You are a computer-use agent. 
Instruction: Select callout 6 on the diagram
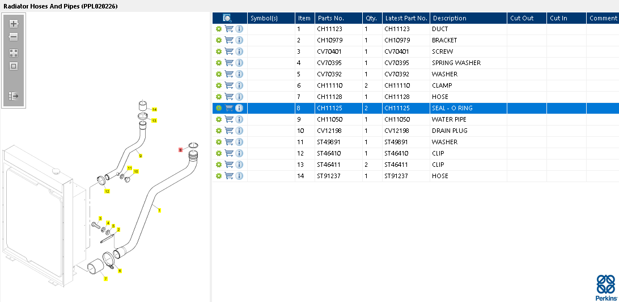[120, 270]
